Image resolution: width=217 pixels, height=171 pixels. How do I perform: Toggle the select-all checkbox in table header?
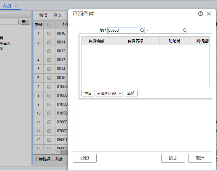click(x=49, y=25)
